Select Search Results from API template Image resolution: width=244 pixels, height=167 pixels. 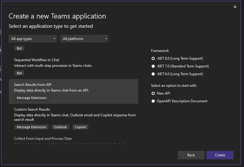73,91
